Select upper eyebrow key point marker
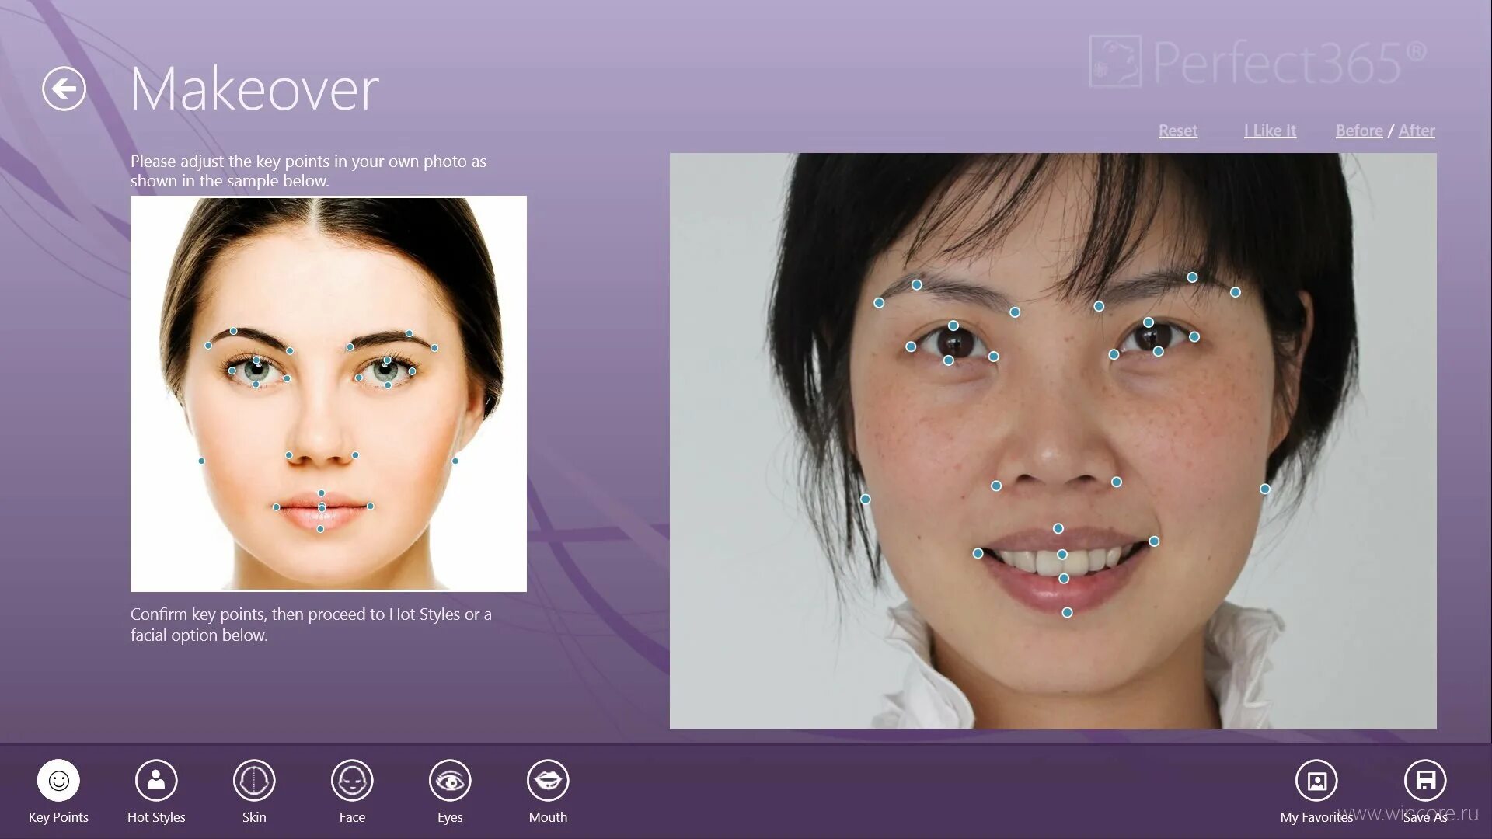 pos(916,285)
